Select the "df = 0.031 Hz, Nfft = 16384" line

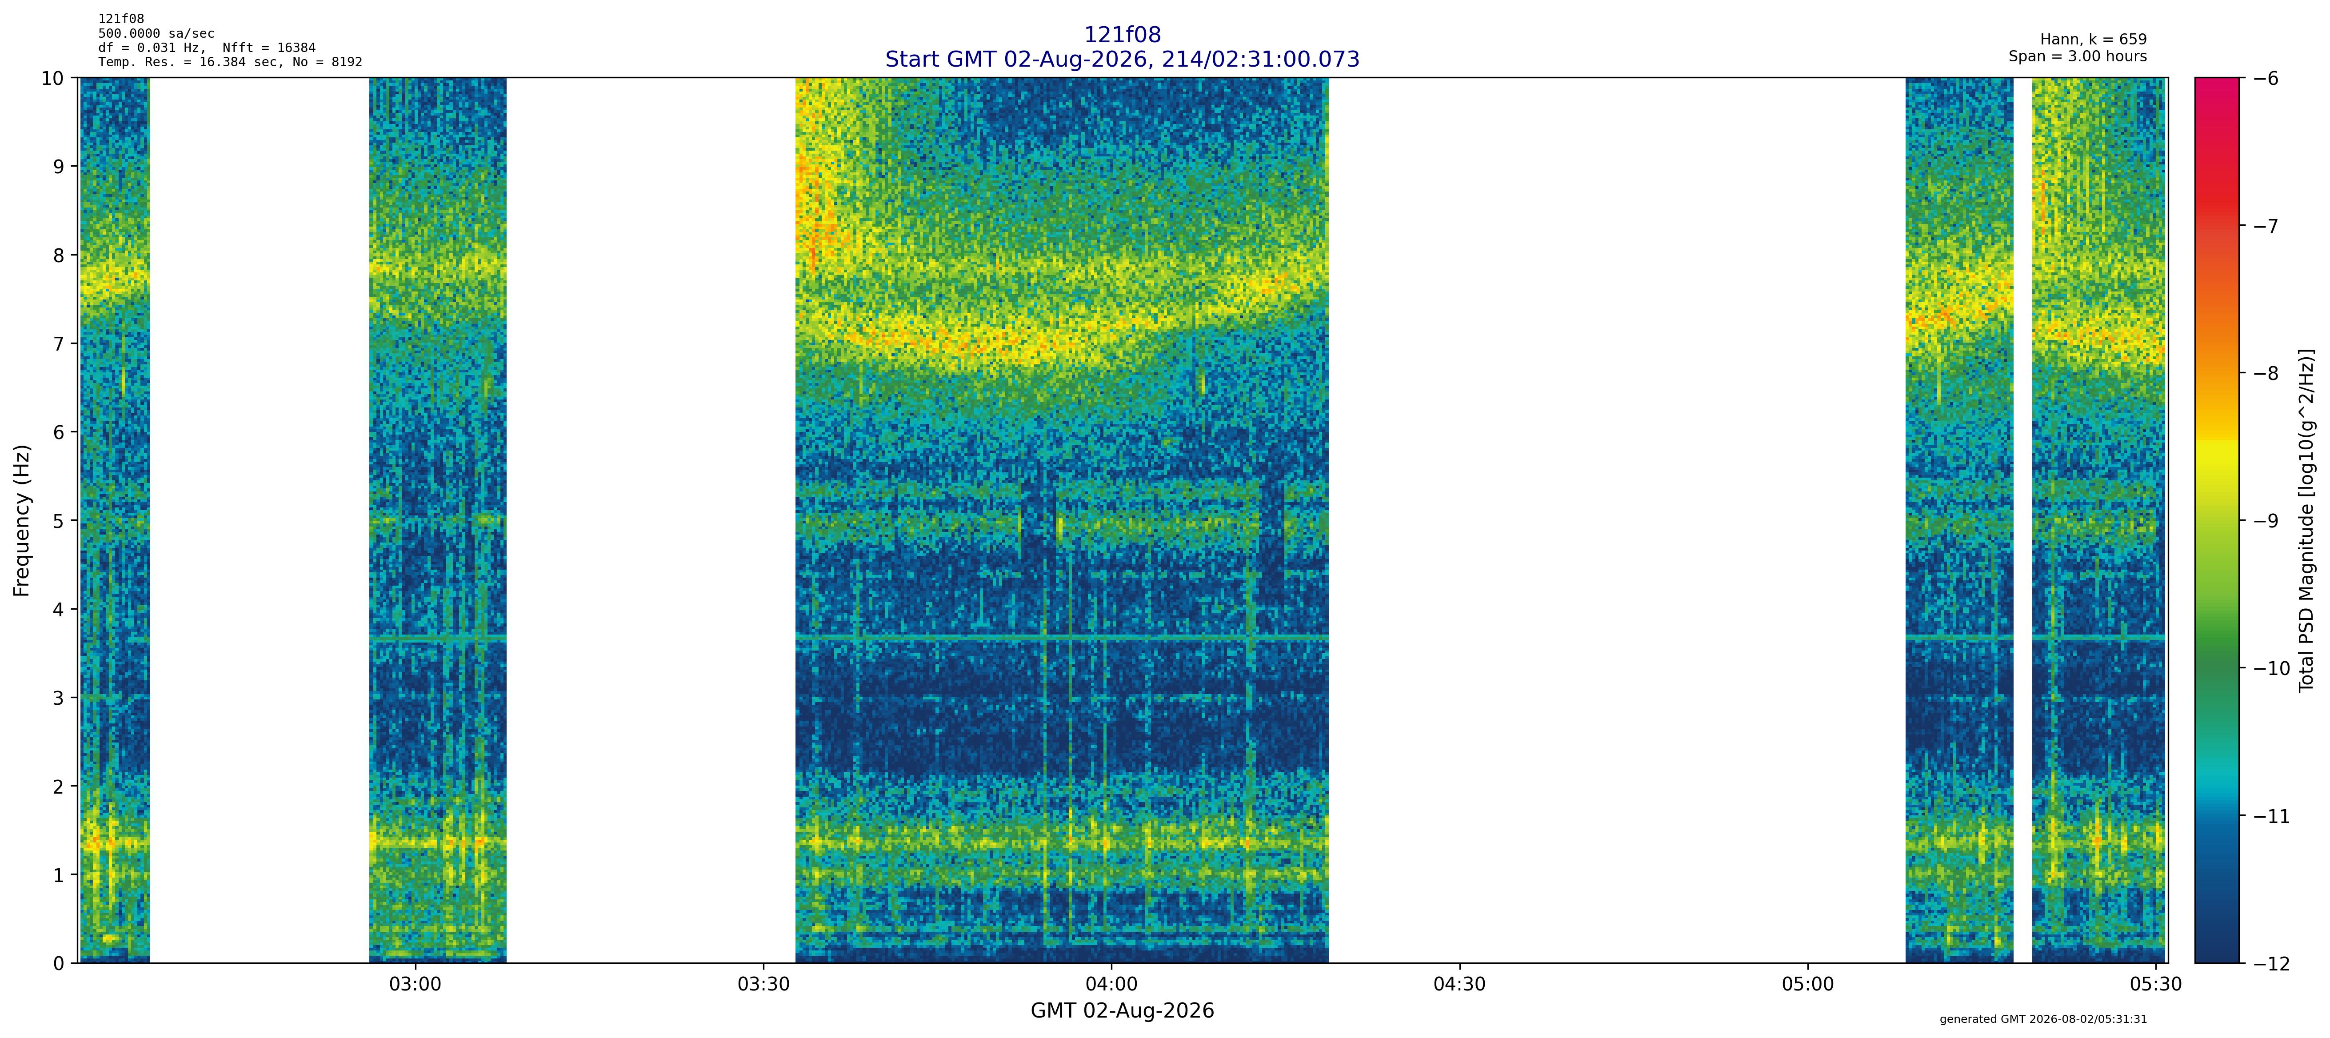click(207, 48)
